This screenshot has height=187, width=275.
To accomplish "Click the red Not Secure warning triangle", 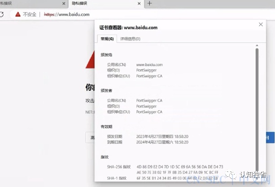I will click(x=18, y=14).
